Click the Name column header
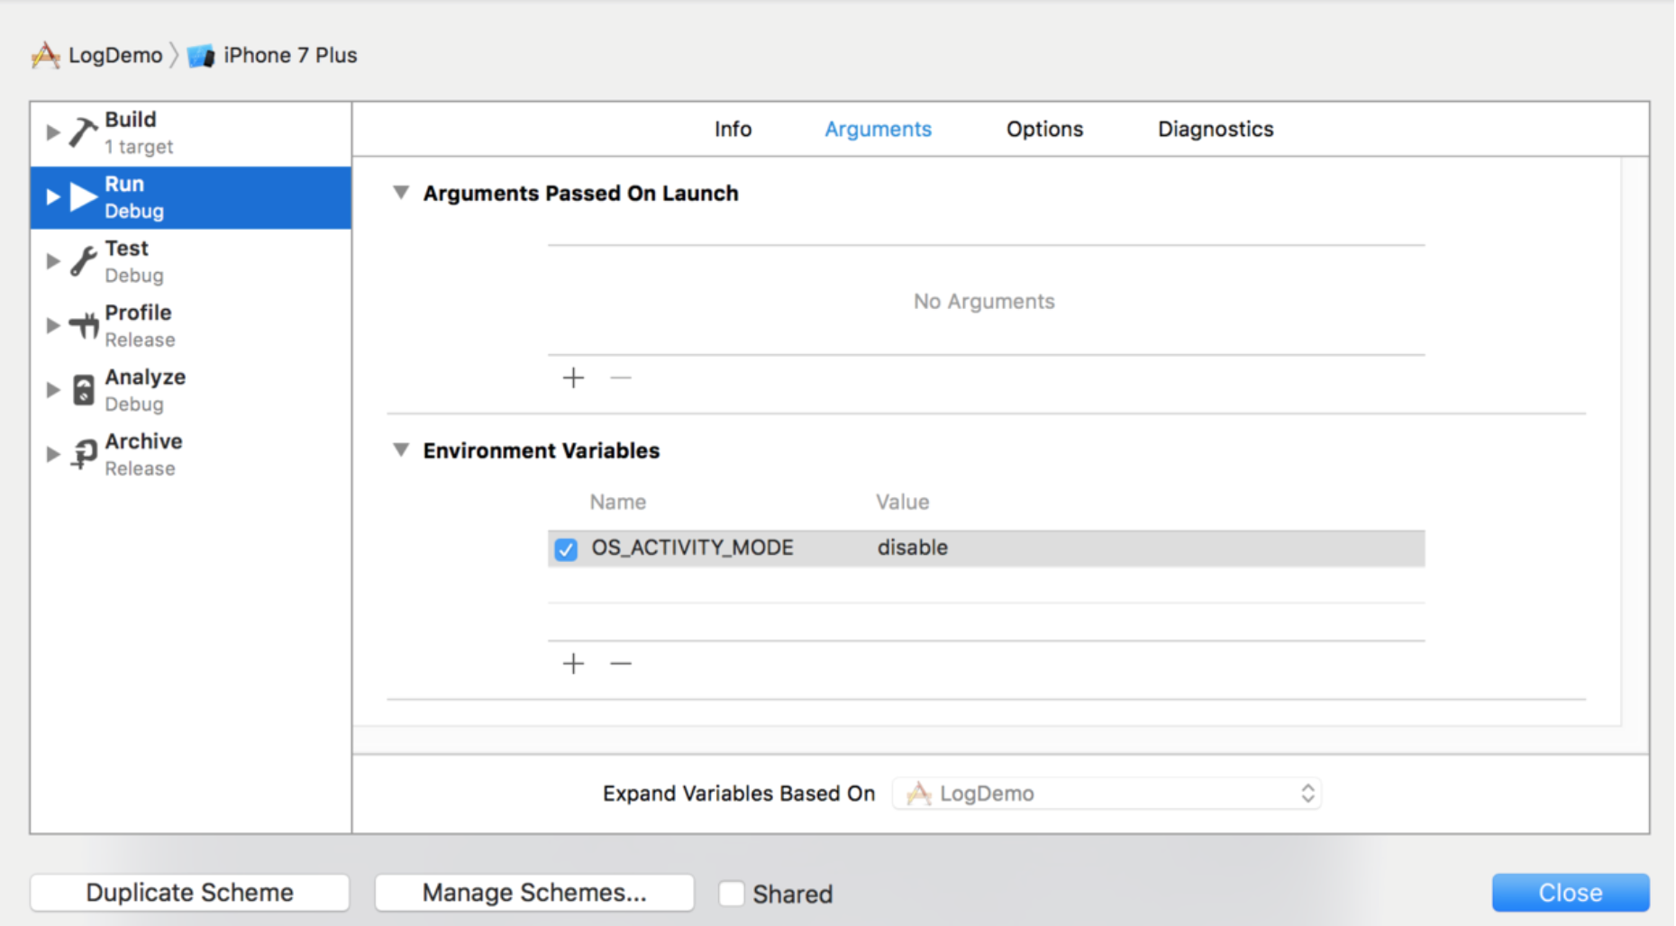 (618, 503)
